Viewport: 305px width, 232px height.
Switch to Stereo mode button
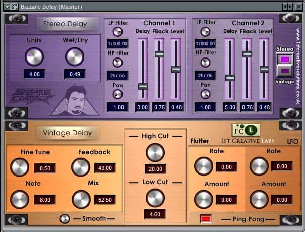pyautogui.click(x=285, y=60)
